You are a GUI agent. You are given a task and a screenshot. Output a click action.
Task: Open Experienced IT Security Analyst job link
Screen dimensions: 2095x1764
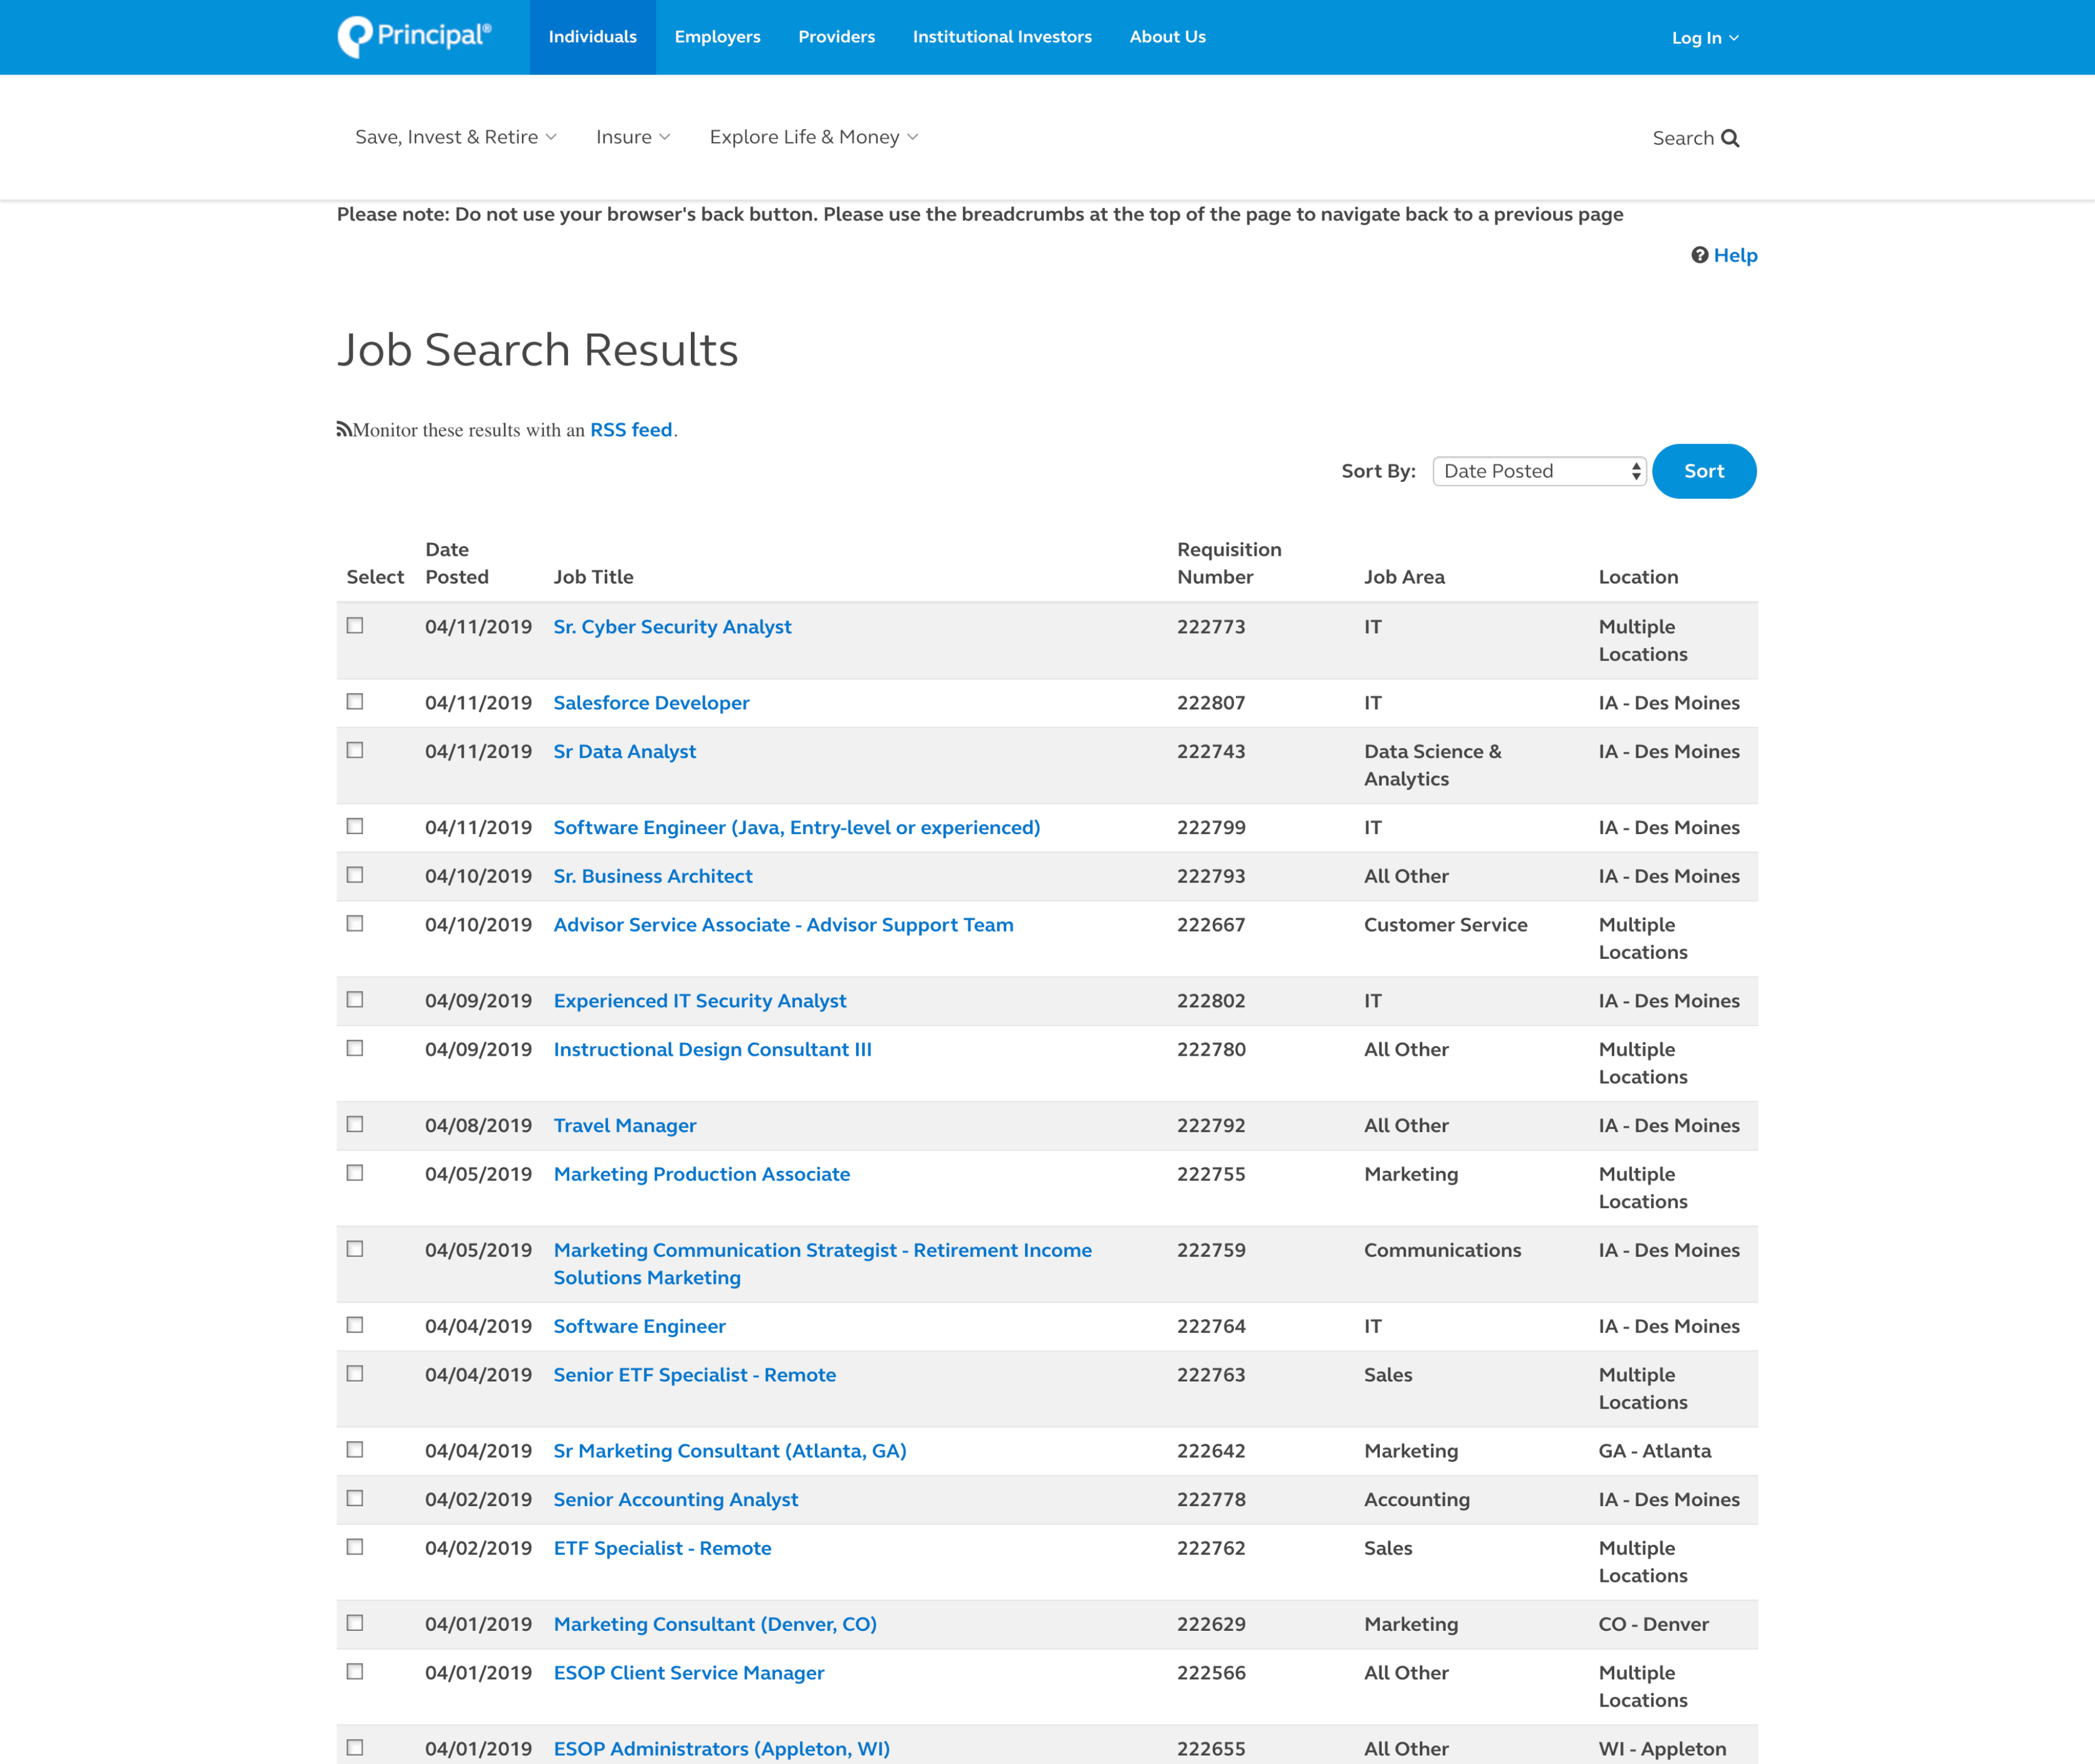(699, 1001)
